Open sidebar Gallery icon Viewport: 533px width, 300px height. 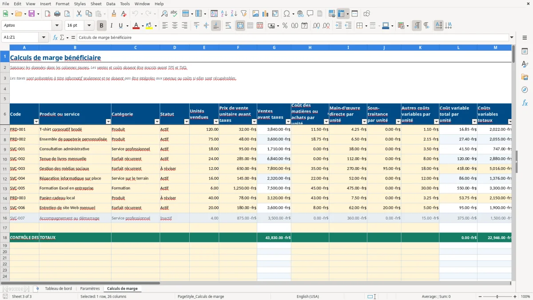click(x=525, y=77)
